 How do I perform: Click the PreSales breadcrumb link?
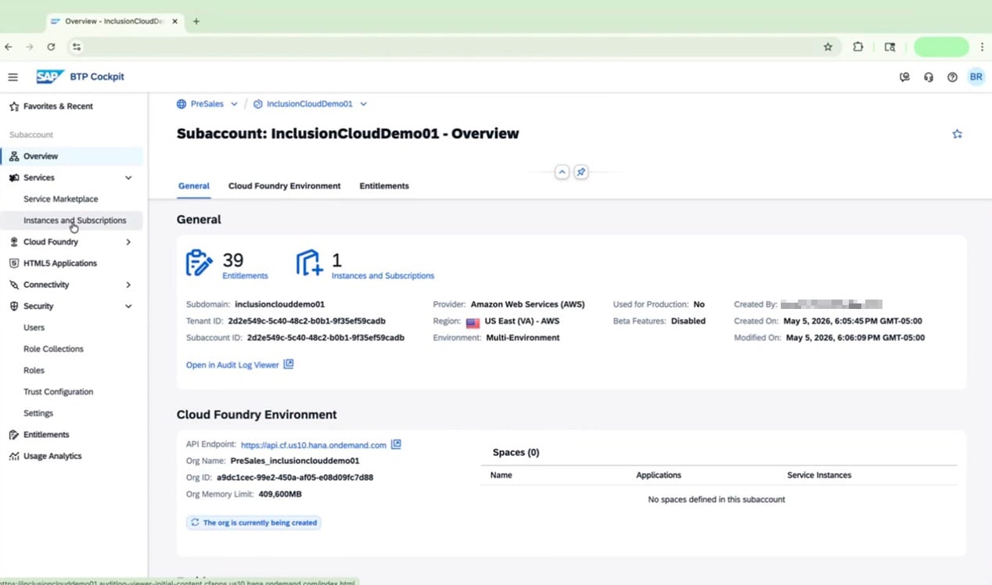207,104
